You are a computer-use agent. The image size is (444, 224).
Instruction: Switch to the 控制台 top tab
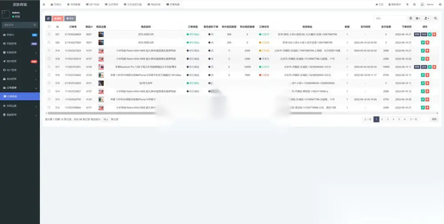pos(56,4)
